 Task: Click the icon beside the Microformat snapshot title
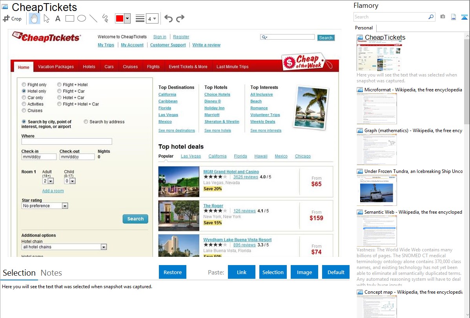[x=360, y=90]
